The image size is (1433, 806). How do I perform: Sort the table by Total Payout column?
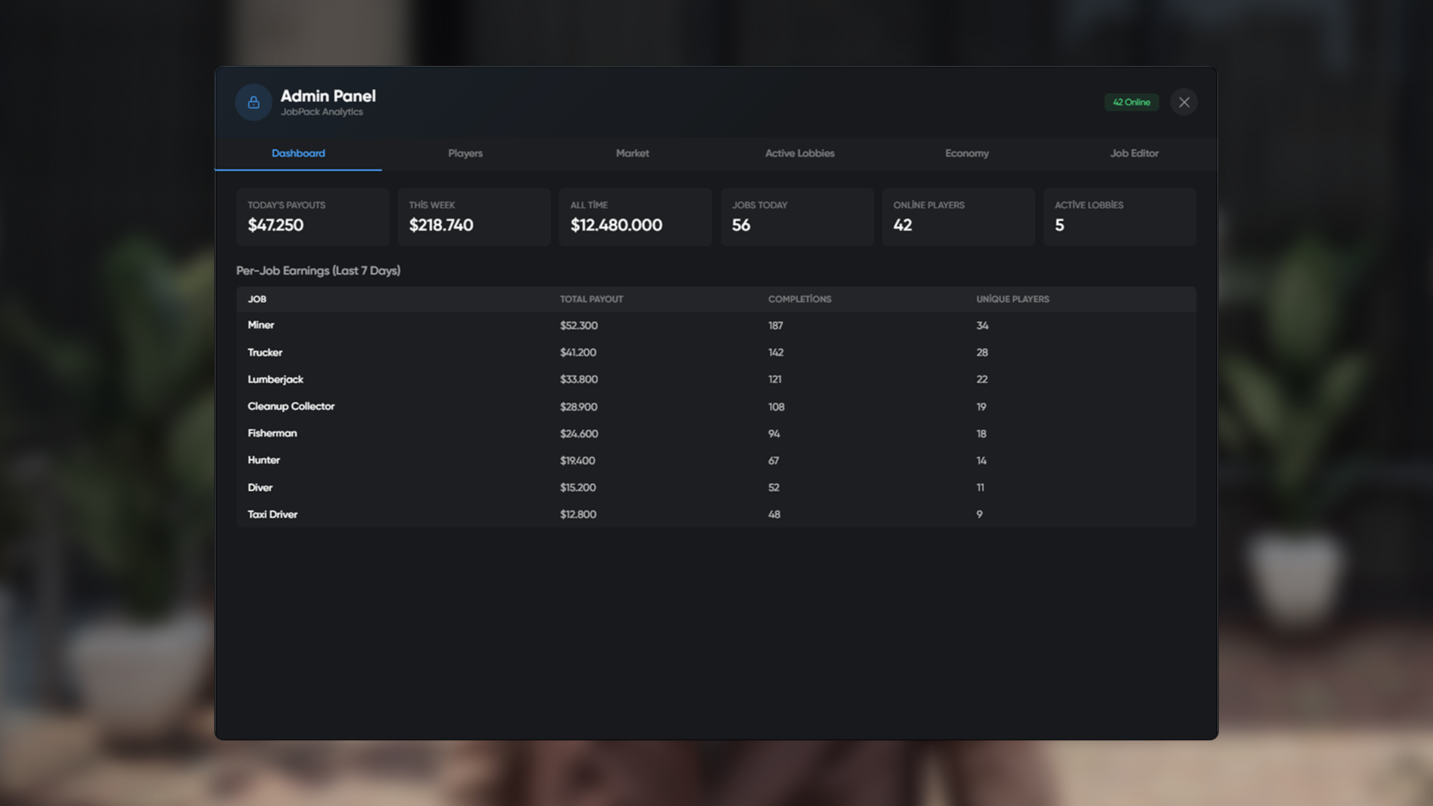pyautogui.click(x=591, y=299)
